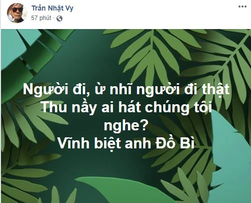This screenshot has height=203, width=251.
Task: Click the words 'chúng tôi' in the post
Action: point(178,108)
